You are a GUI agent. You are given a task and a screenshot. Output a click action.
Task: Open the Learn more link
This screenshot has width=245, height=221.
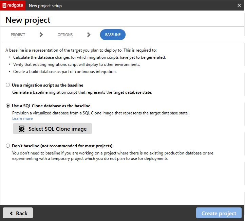pos(22,118)
